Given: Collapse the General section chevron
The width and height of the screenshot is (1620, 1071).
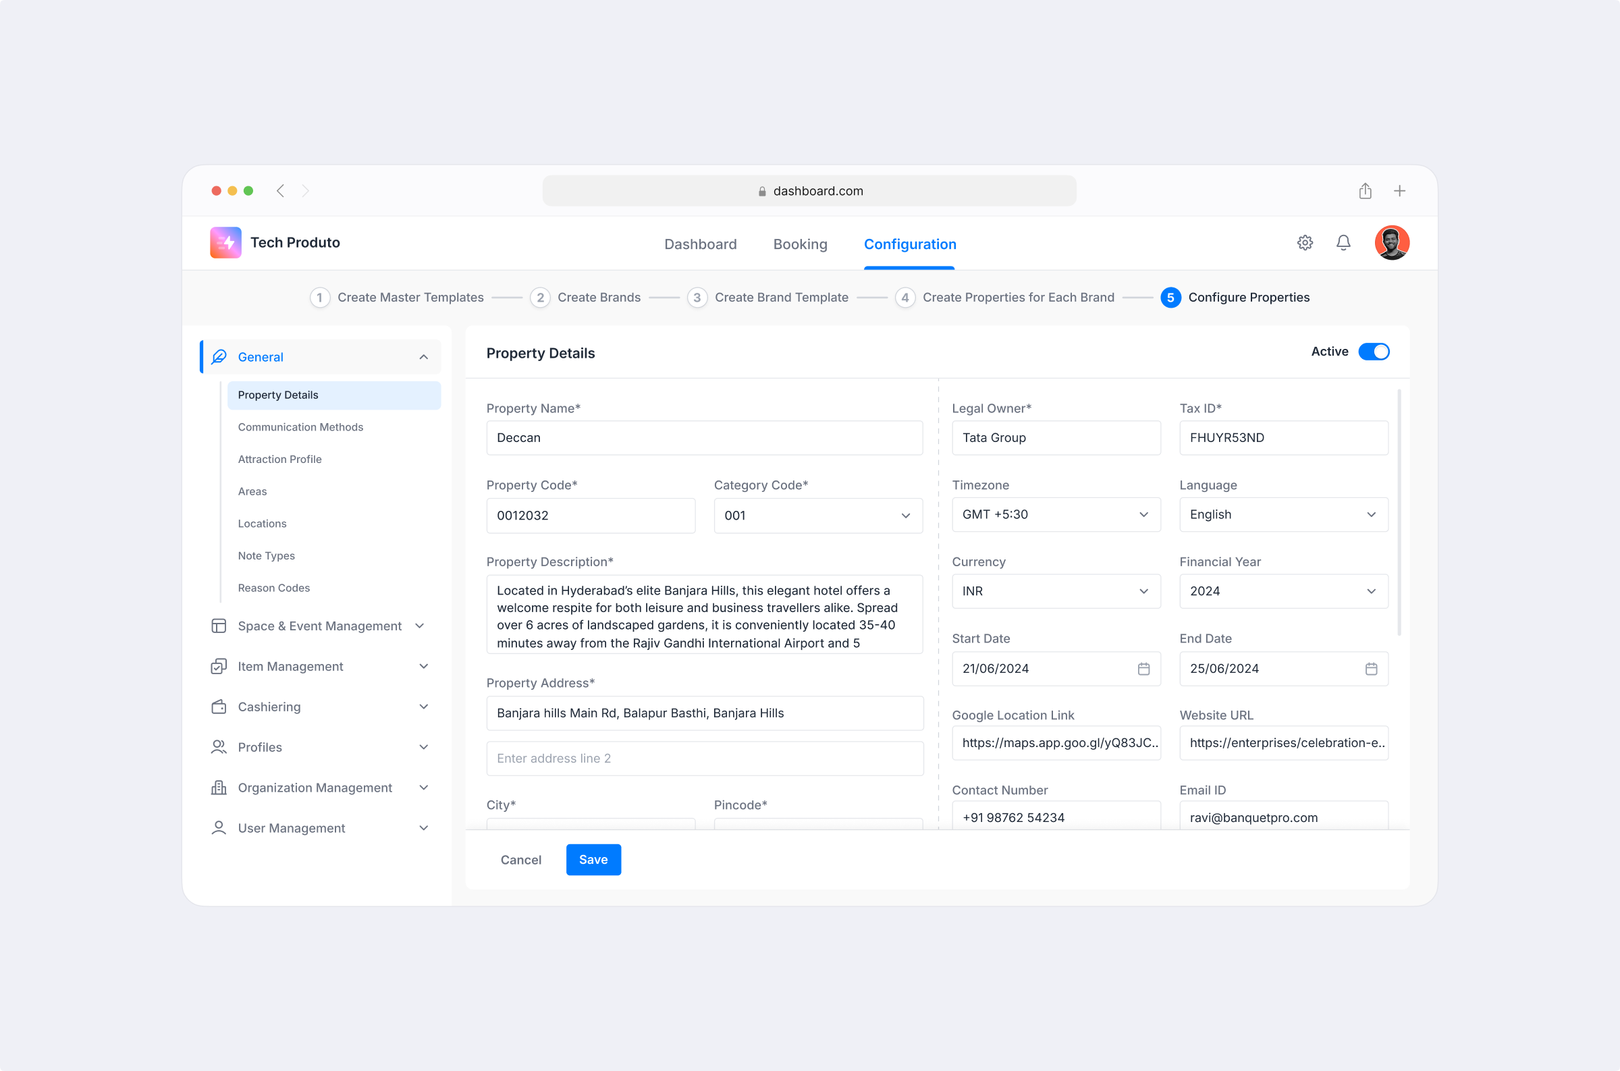Looking at the screenshot, I should click(x=423, y=356).
